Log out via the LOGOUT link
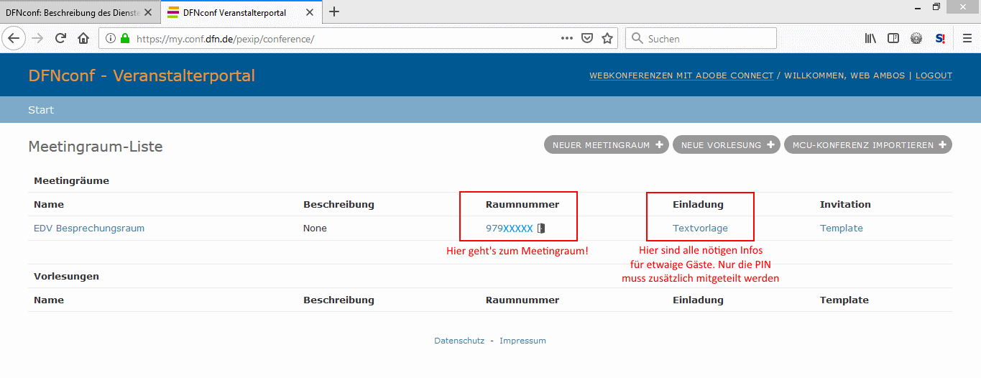The width and height of the screenshot is (981, 378). pyautogui.click(x=934, y=75)
